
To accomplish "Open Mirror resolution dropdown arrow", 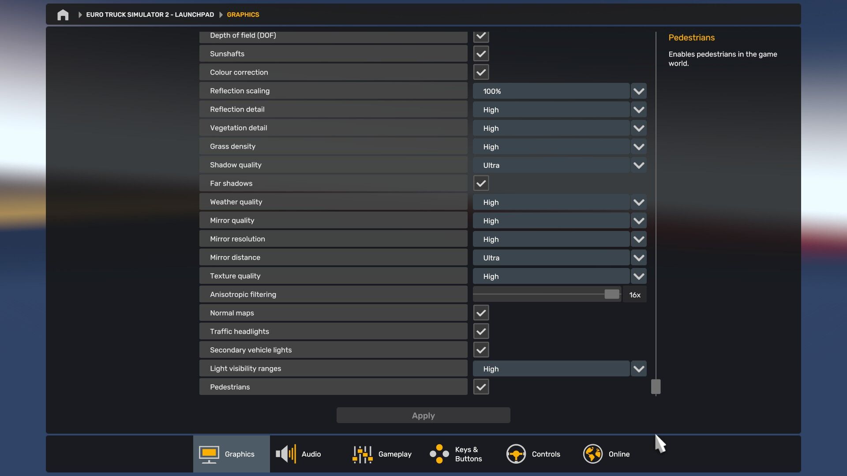I will point(639,239).
